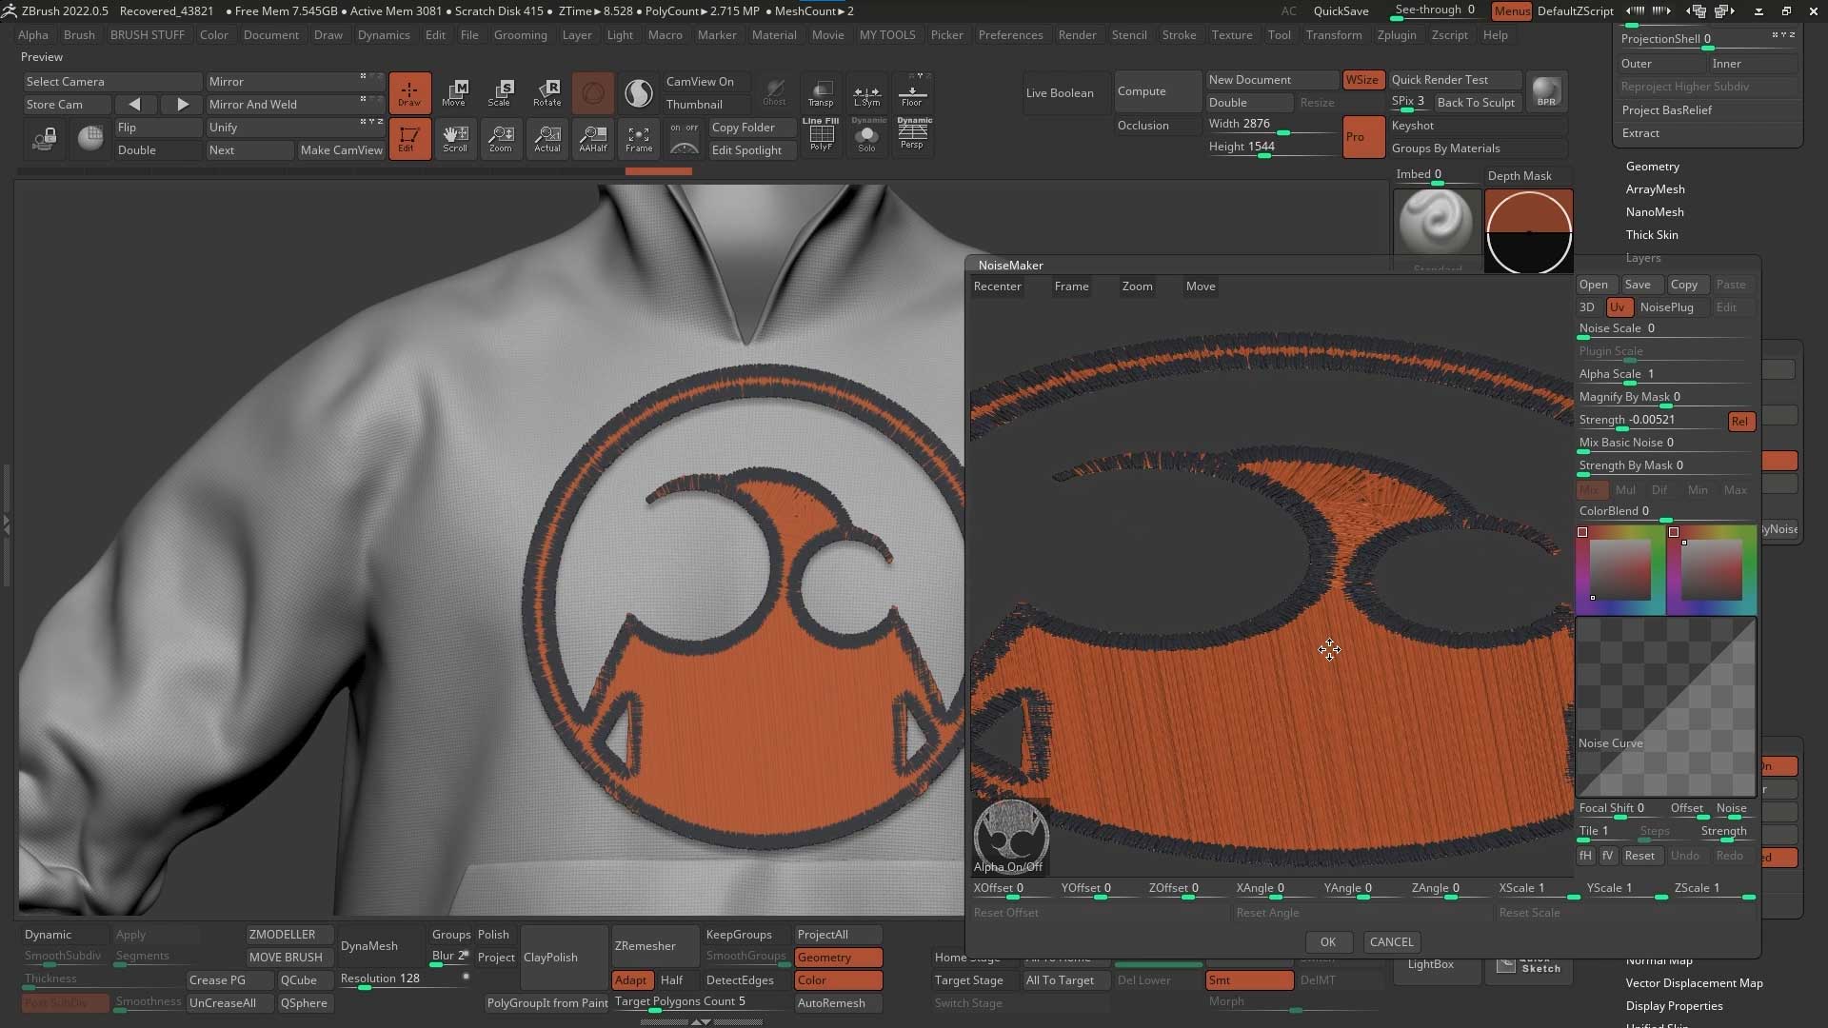Set canvas to Actual size icon
This screenshot has height=1028, width=1828.
546,138
